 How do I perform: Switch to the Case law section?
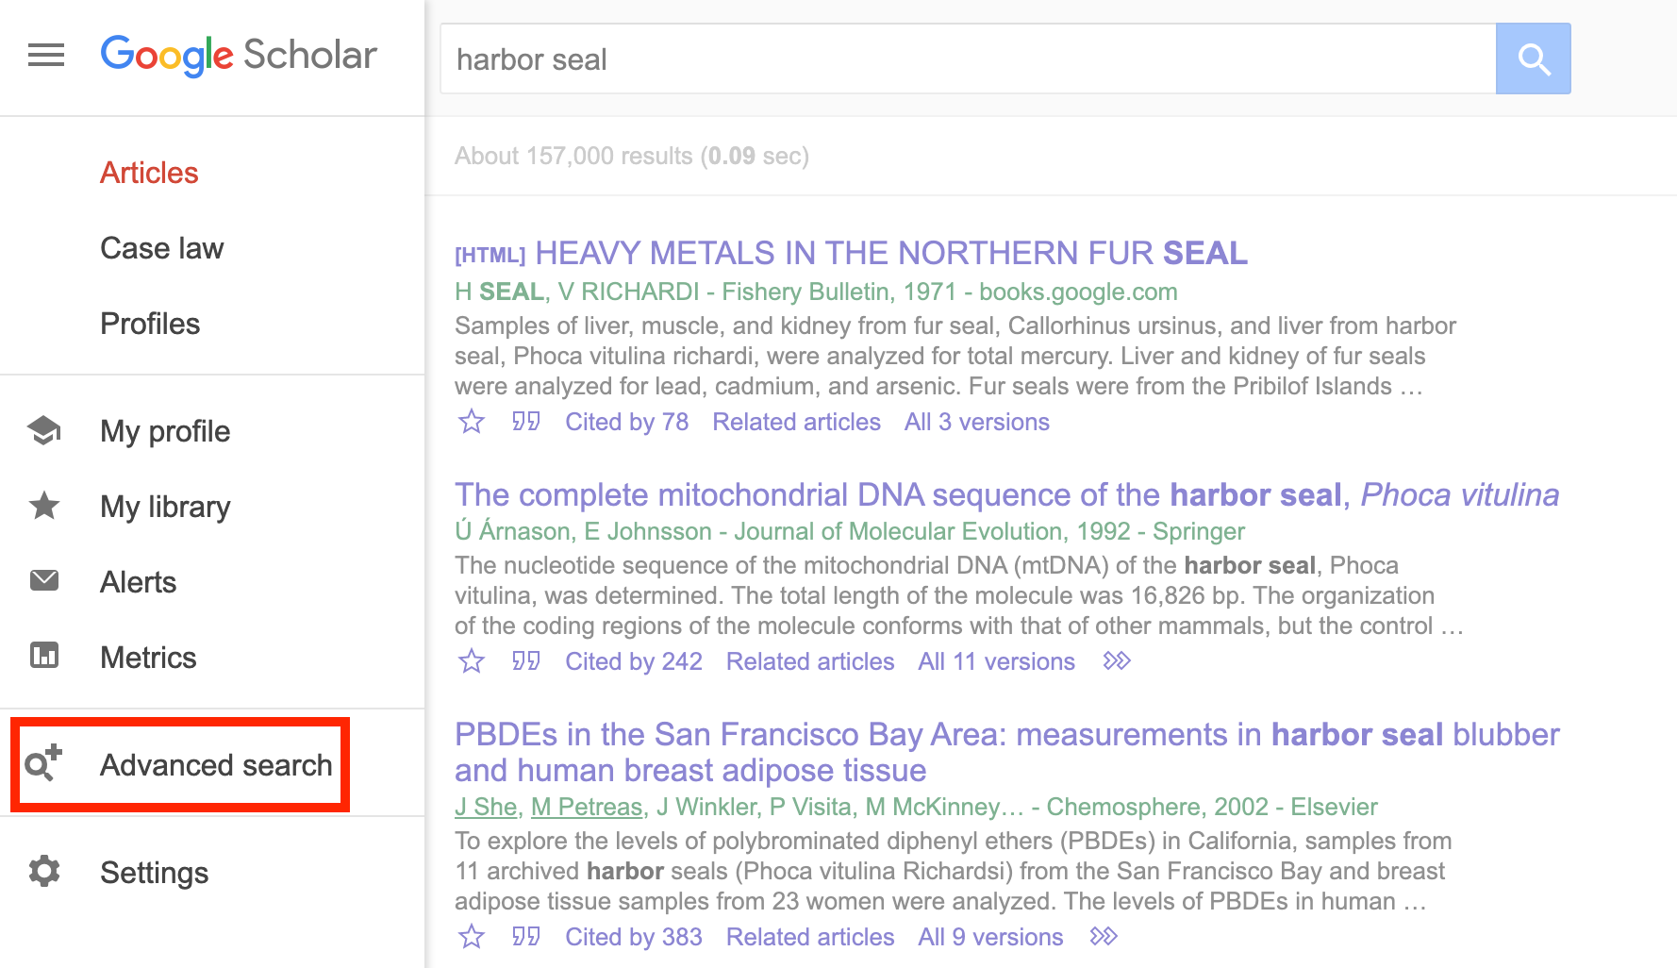pos(161,248)
